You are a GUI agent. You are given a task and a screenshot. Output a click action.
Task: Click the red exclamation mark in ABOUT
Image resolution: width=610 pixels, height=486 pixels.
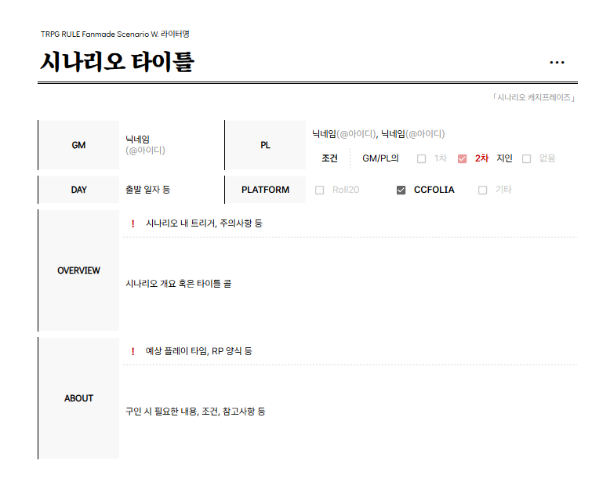coord(133,351)
